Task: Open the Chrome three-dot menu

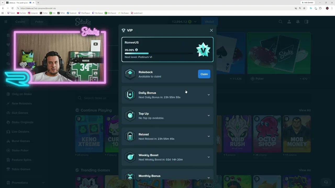Action: coord(332,8)
